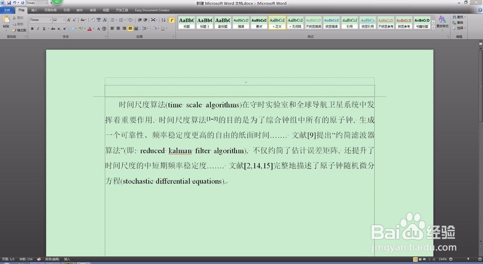Screen dimensions: 483x264
Task: Click the 替换 replace button
Action: (x=458, y=23)
